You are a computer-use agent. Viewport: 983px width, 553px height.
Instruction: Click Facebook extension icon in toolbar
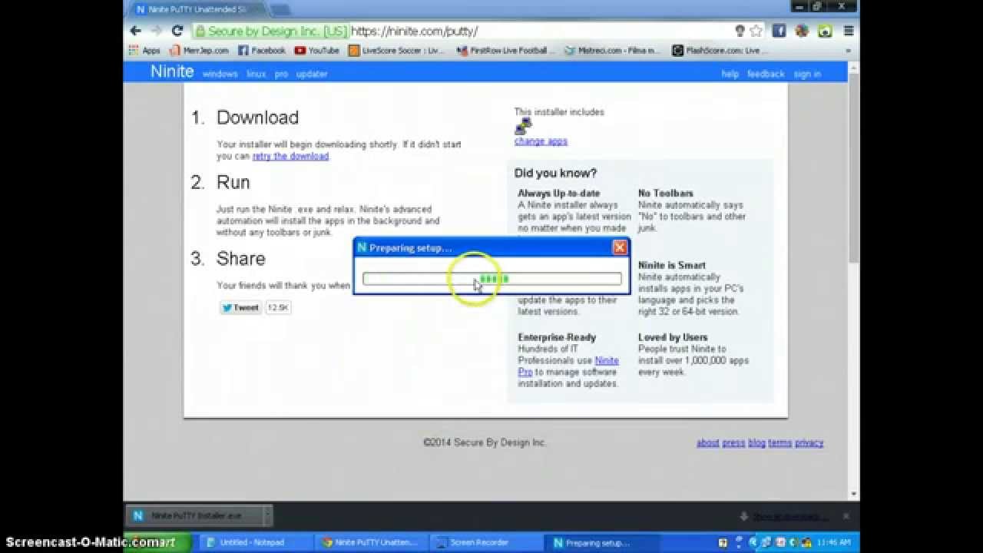click(779, 31)
